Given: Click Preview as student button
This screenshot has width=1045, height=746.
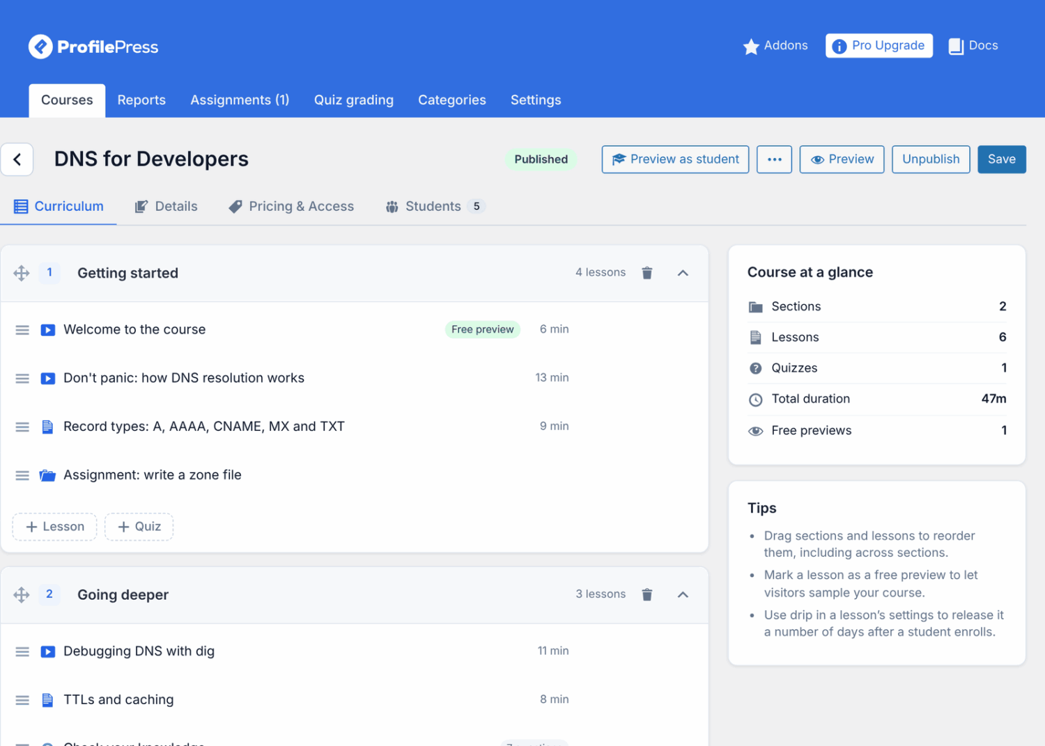Looking at the screenshot, I should pos(675,159).
